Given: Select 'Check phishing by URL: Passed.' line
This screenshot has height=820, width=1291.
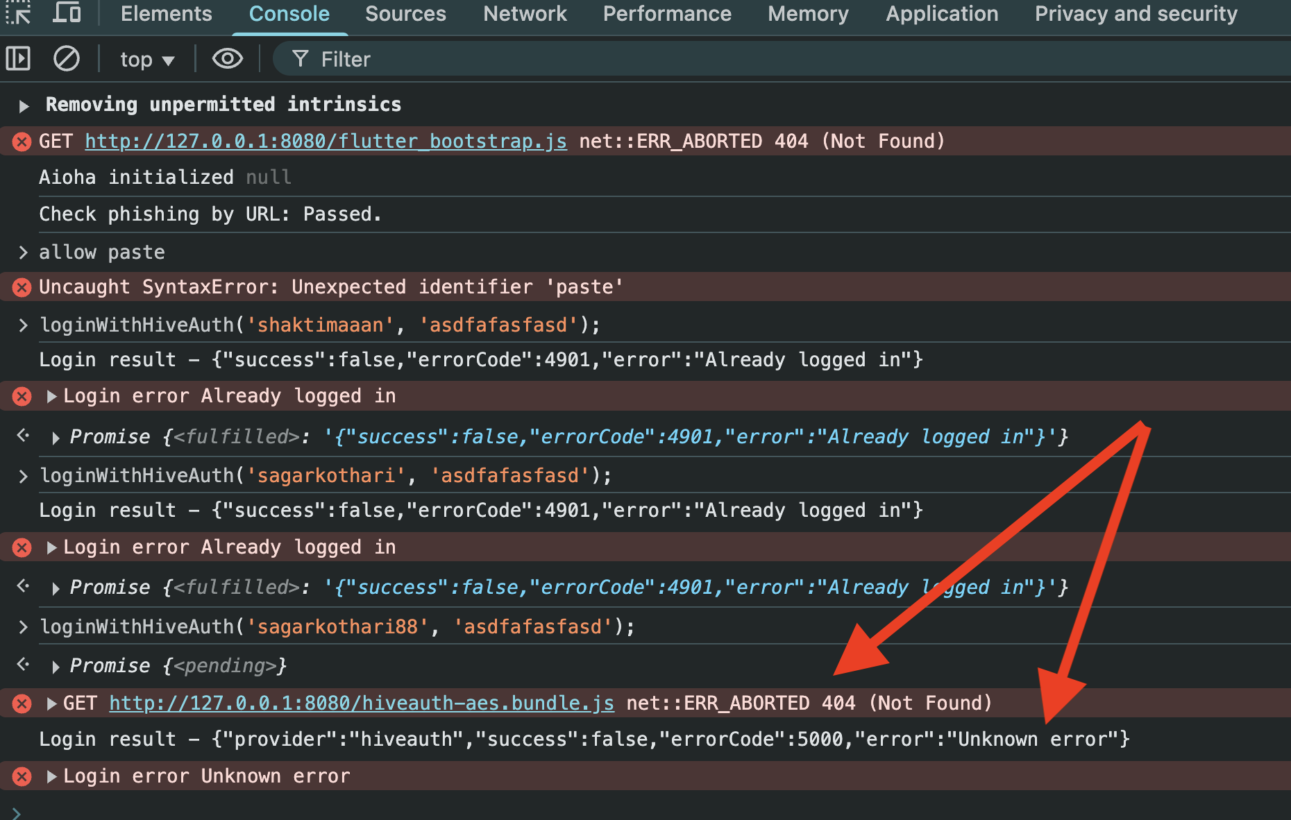Looking at the screenshot, I should point(210,214).
